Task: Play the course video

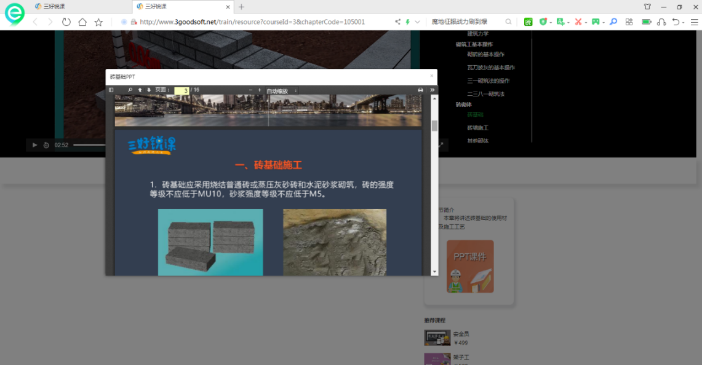Action: [35, 145]
